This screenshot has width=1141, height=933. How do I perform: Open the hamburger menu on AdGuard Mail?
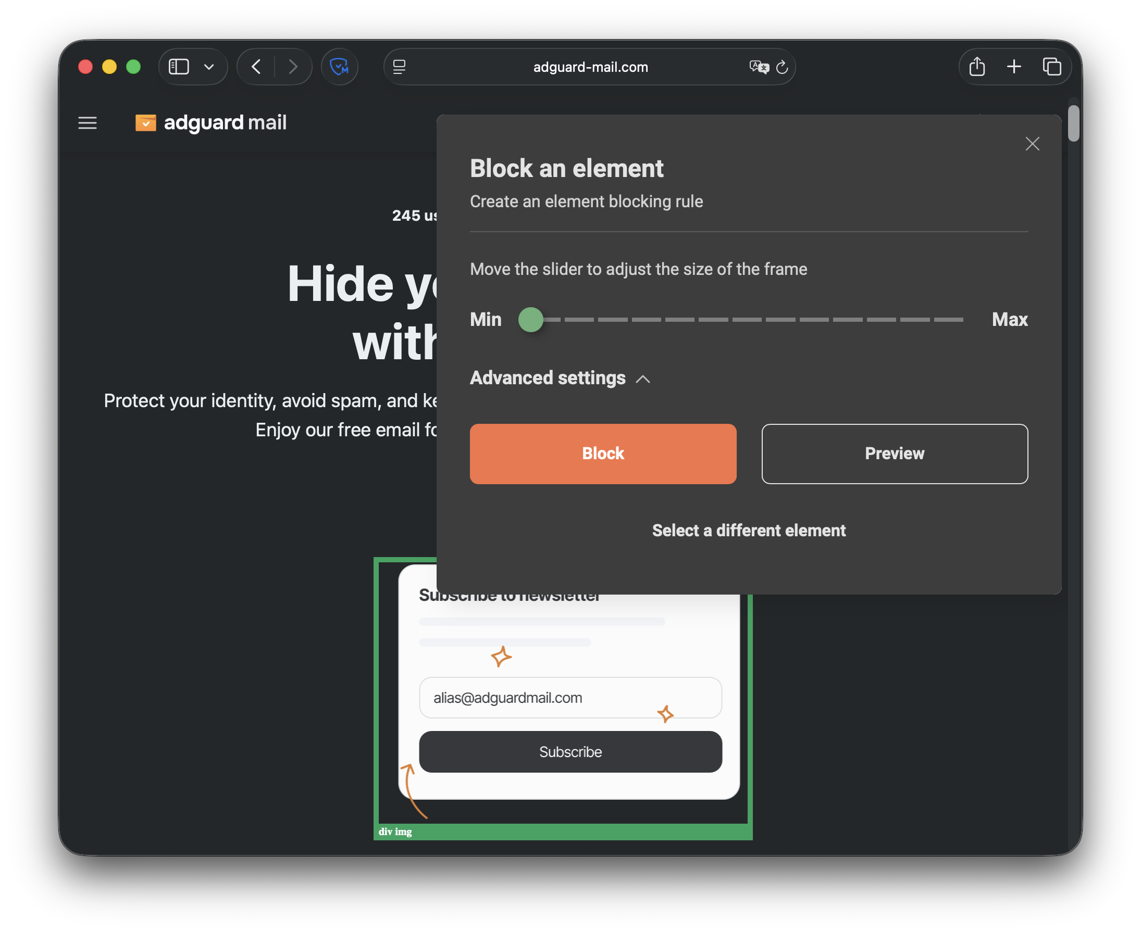[x=88, y=123]
